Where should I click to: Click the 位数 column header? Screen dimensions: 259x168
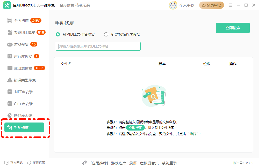click(207, 64)
